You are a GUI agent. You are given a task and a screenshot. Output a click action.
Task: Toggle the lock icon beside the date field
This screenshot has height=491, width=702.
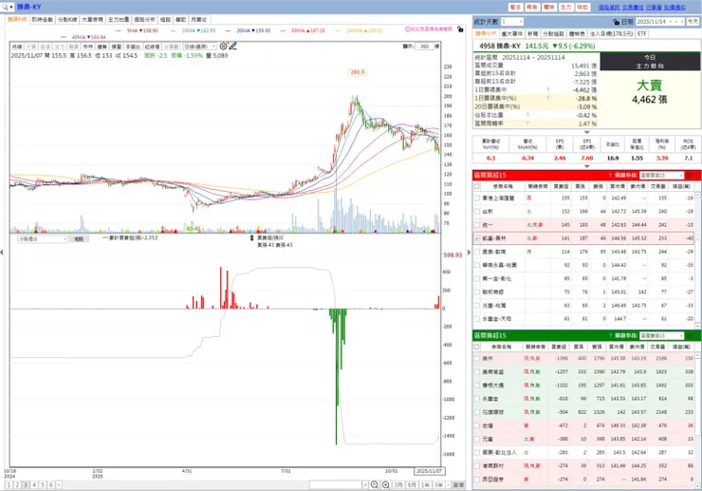click(x=616, y=22)
